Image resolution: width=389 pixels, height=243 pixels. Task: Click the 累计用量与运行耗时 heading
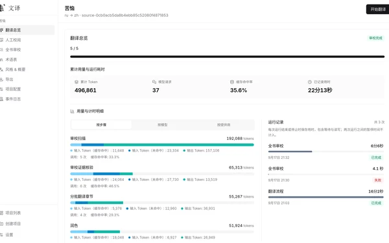point(88,69)
